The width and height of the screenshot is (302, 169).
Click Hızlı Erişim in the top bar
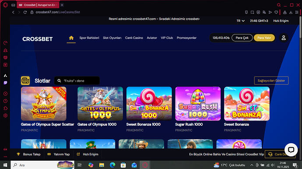[x=281, y=21]
